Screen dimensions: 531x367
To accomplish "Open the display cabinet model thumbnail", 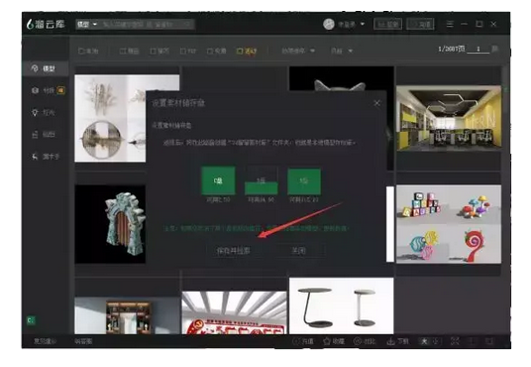I will 128,315.
